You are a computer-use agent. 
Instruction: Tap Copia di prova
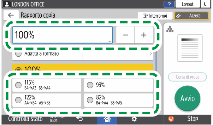click(x=187, y=77)
